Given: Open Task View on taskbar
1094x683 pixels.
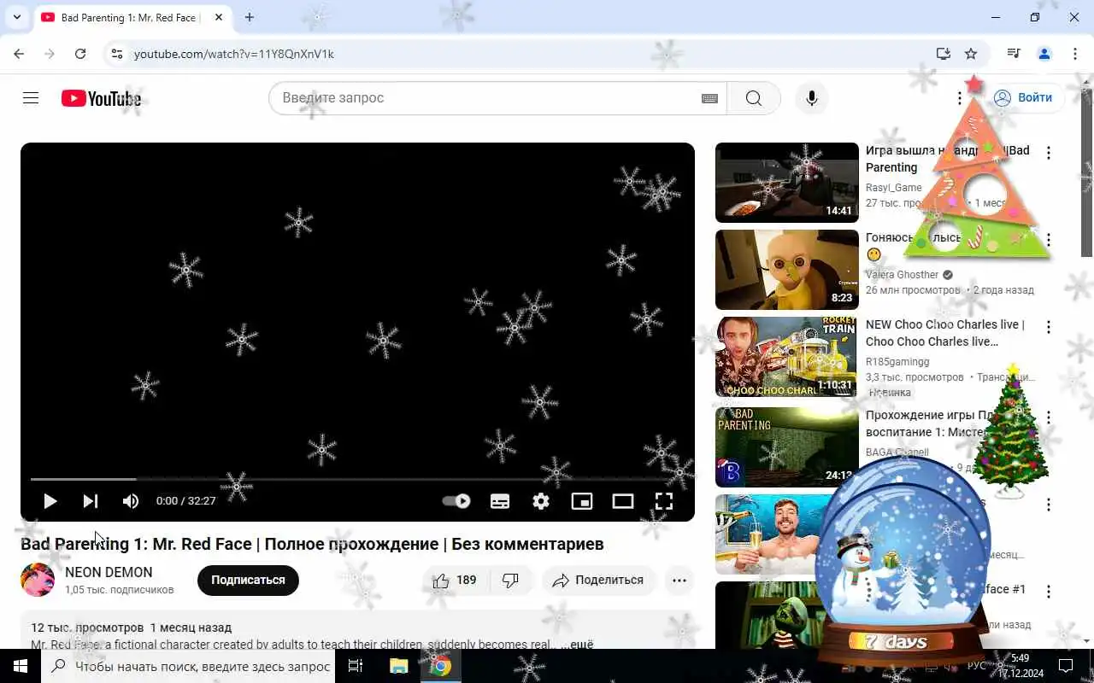Looking at the screenshot, I should (356, 666).
